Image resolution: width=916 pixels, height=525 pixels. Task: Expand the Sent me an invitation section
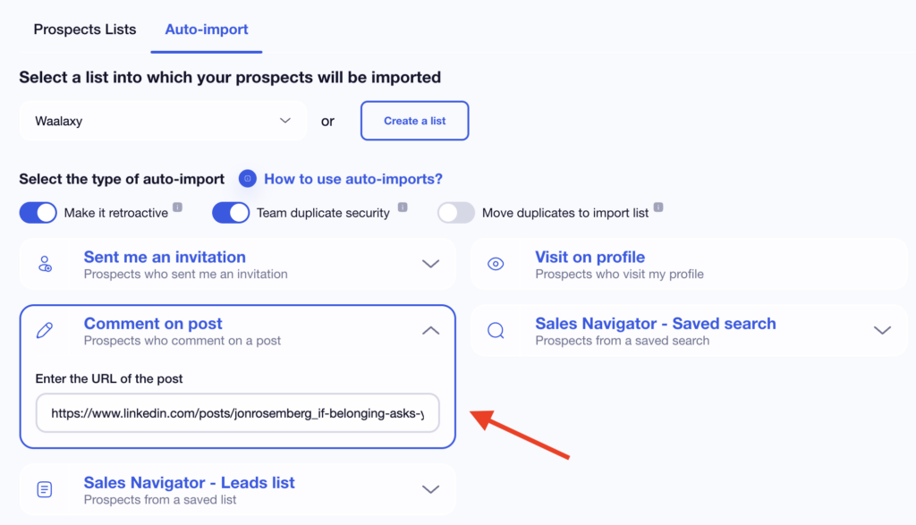[x=430, y=264]
